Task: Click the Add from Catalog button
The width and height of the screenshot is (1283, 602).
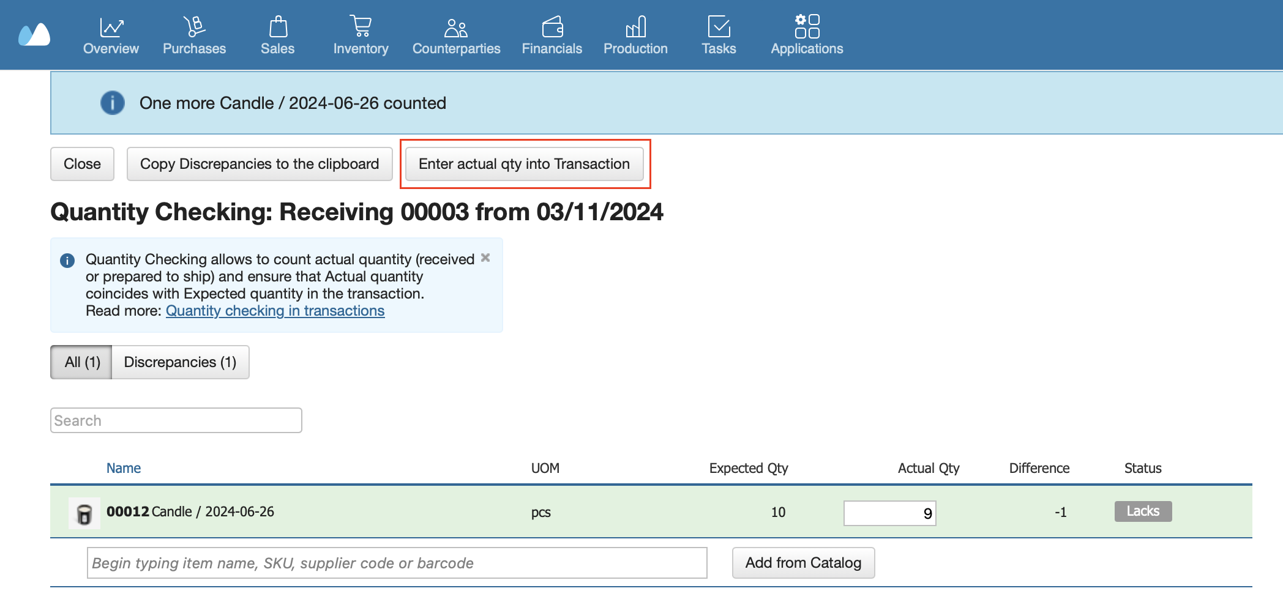Action: coord(803,563)
